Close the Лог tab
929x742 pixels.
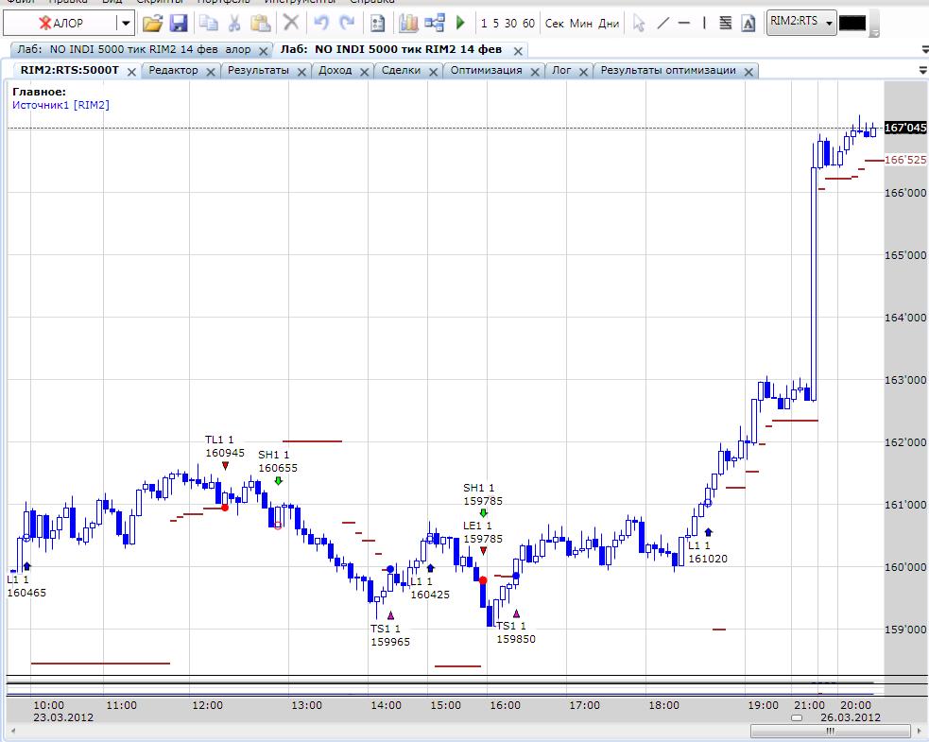pos(583,72)
